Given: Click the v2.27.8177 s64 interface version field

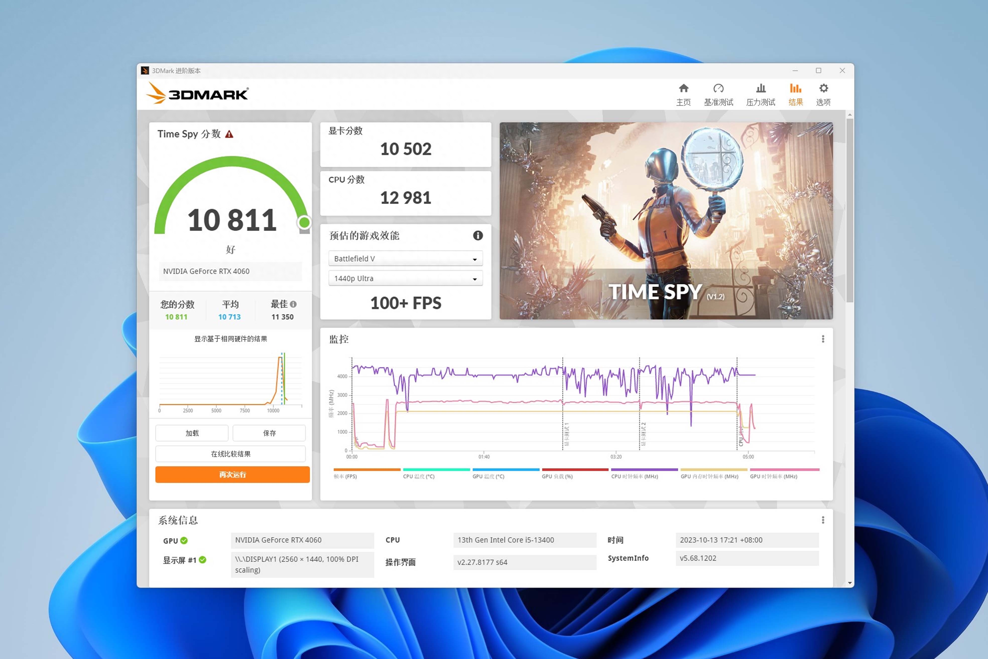Looking at the screenshot, I should coord(525,562).
